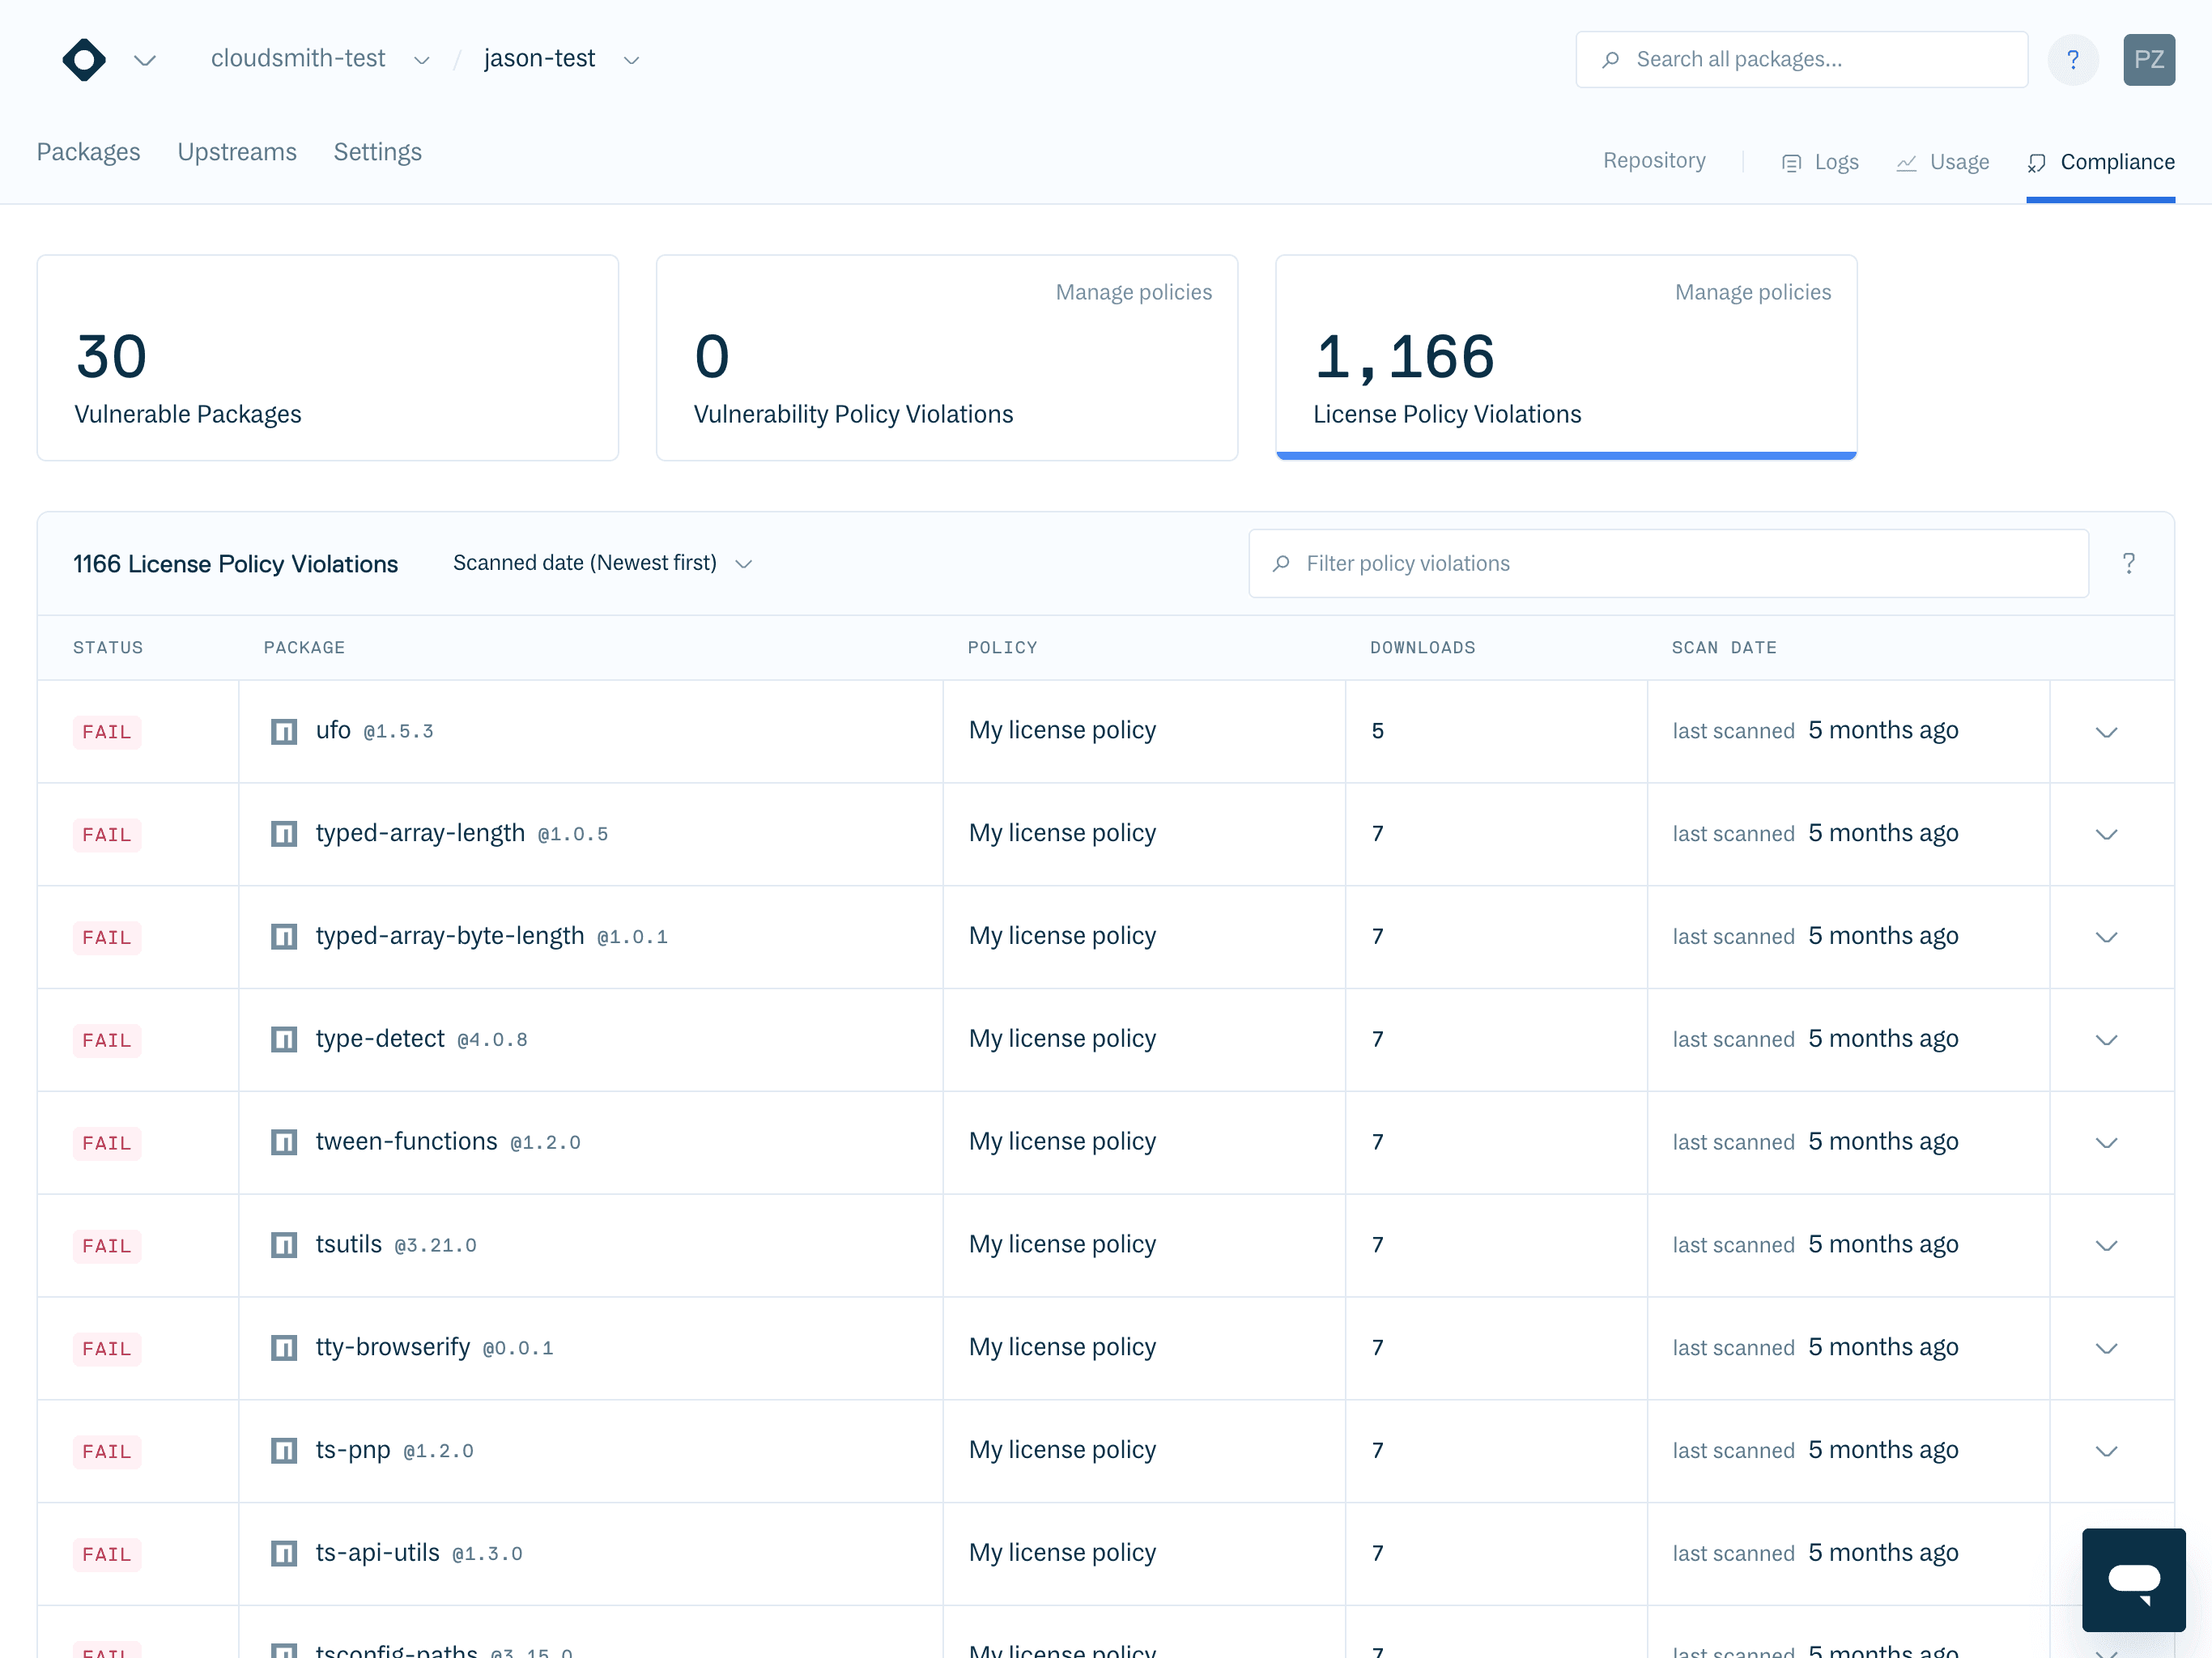Open the cloudsmith-test workspace dropdown

pos(421,60)
